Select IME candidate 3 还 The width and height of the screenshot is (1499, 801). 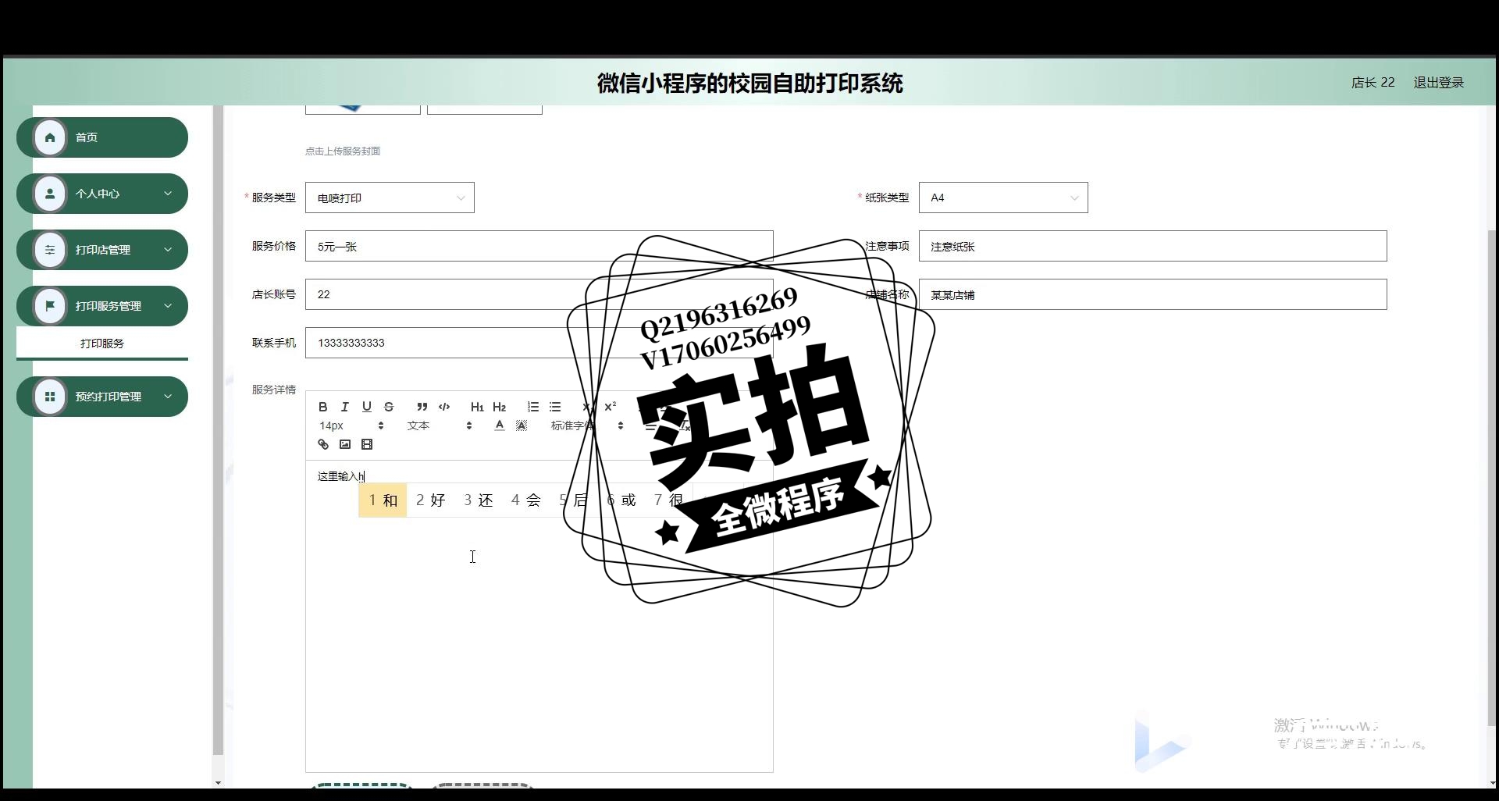click(x=479, y=500)
